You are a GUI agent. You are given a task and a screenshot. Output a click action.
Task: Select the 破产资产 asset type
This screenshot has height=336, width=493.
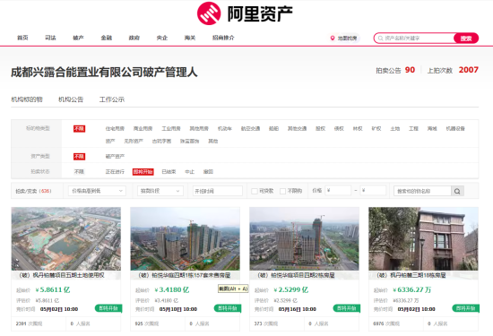115,156
